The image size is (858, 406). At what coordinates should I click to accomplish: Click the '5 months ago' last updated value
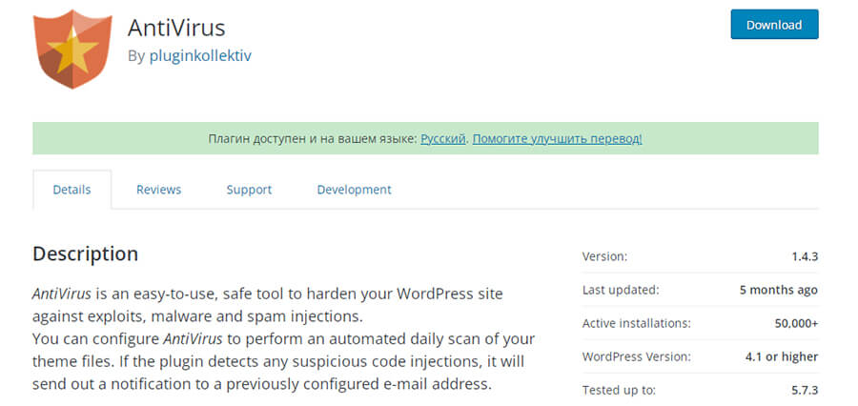coord(779,290)
